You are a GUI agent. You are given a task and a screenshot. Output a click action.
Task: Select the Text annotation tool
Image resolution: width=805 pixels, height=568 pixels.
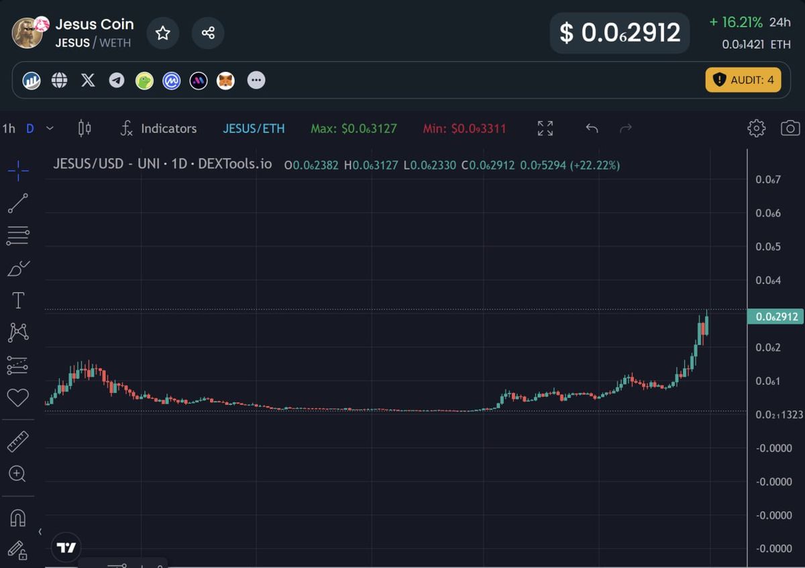18,300
